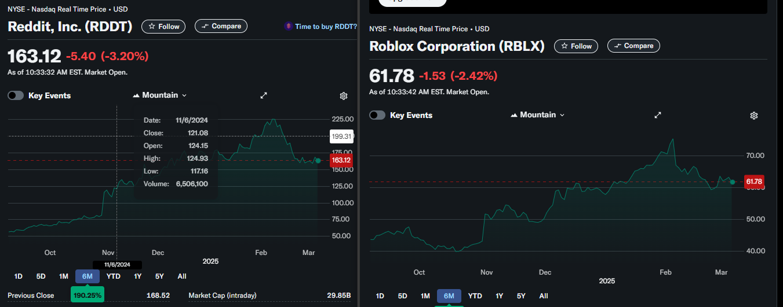Image resolution: width=783 pixels, height=307 pixels.
Task: Follow Reddit, Inc. (RDDT)
Action: [x=163, y=26]
